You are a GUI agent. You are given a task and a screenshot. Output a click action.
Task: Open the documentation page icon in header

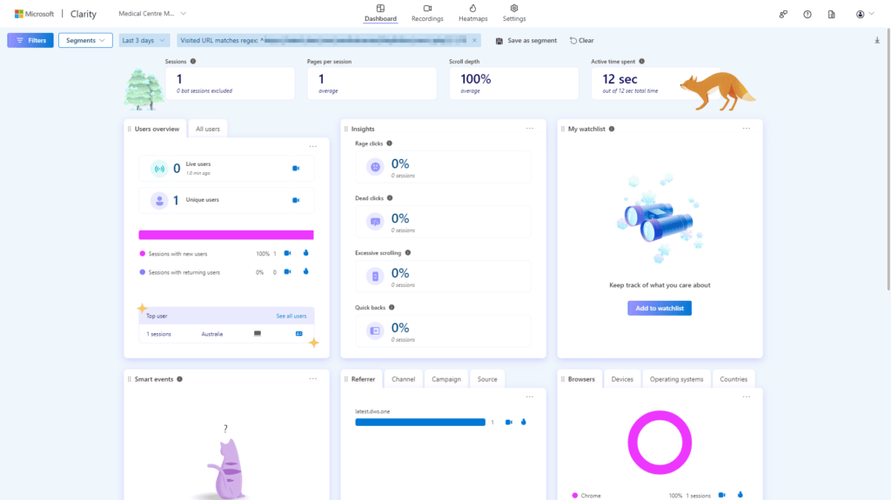(831, 14)
